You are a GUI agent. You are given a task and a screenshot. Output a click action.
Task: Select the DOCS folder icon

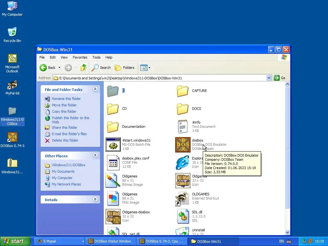(182, 109)
